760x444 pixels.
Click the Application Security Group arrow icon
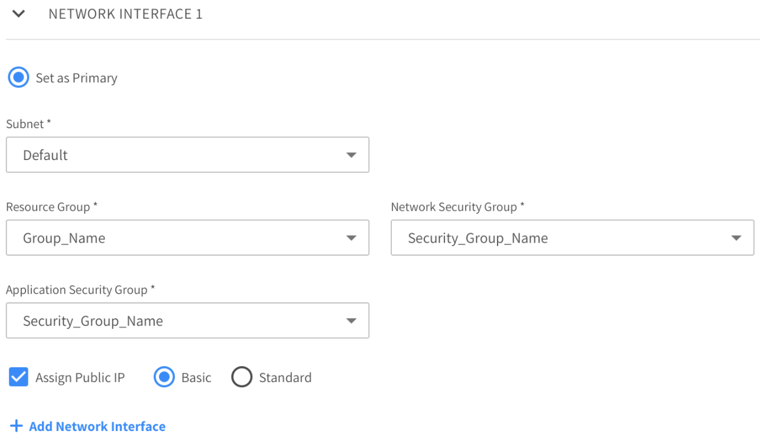coord(351,321)
